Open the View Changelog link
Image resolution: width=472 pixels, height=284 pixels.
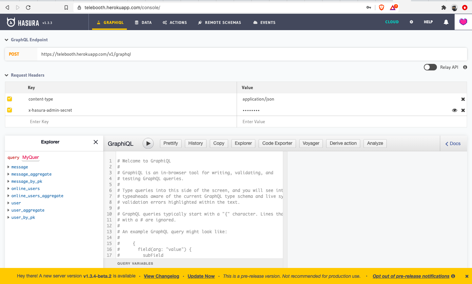[x=162, y=276]
